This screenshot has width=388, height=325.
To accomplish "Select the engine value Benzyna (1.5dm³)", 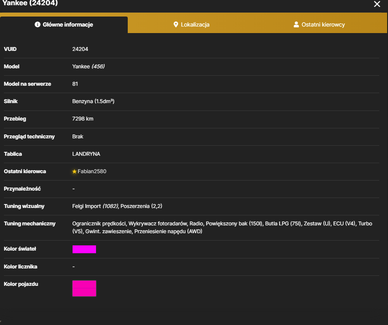I will coord(93,101).
